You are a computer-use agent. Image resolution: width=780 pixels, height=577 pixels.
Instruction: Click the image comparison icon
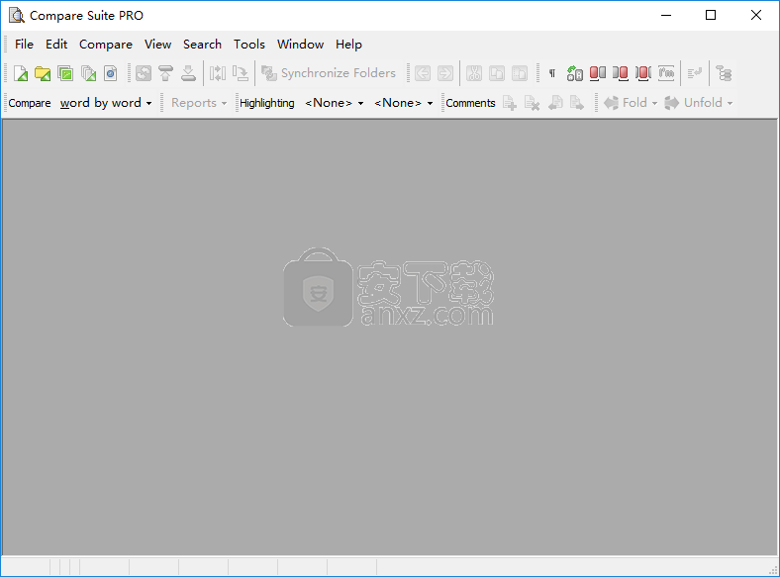(x=65, y=73)
